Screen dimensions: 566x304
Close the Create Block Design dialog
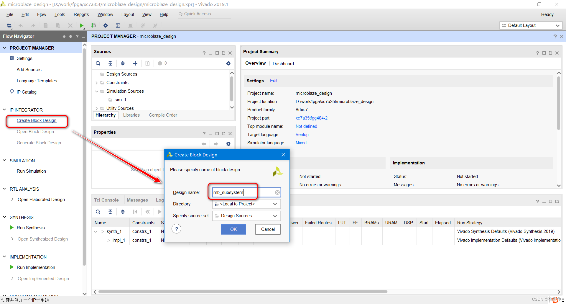[283, 155]
